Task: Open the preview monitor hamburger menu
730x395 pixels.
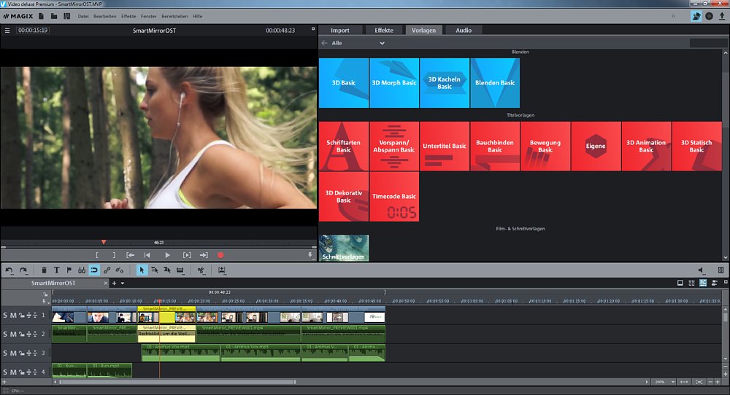Action: 7,30
